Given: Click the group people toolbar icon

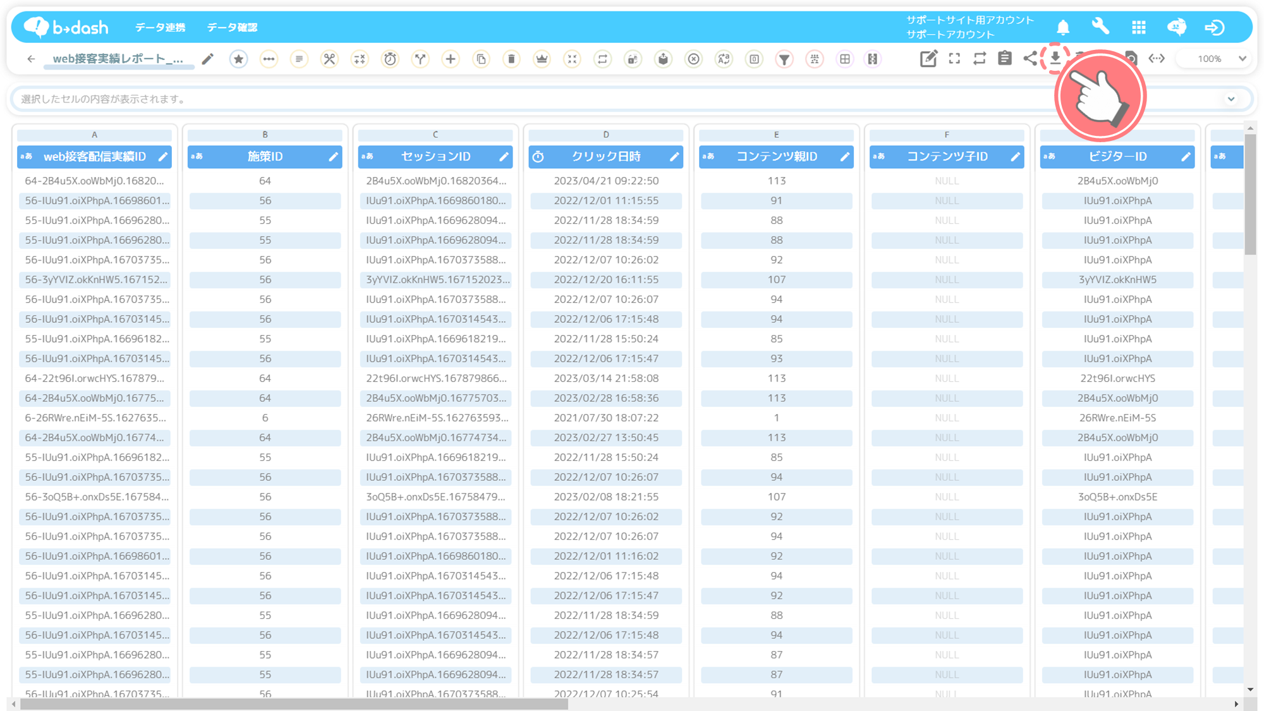Looking at the screenshot, I should click(x=815, y=59).
